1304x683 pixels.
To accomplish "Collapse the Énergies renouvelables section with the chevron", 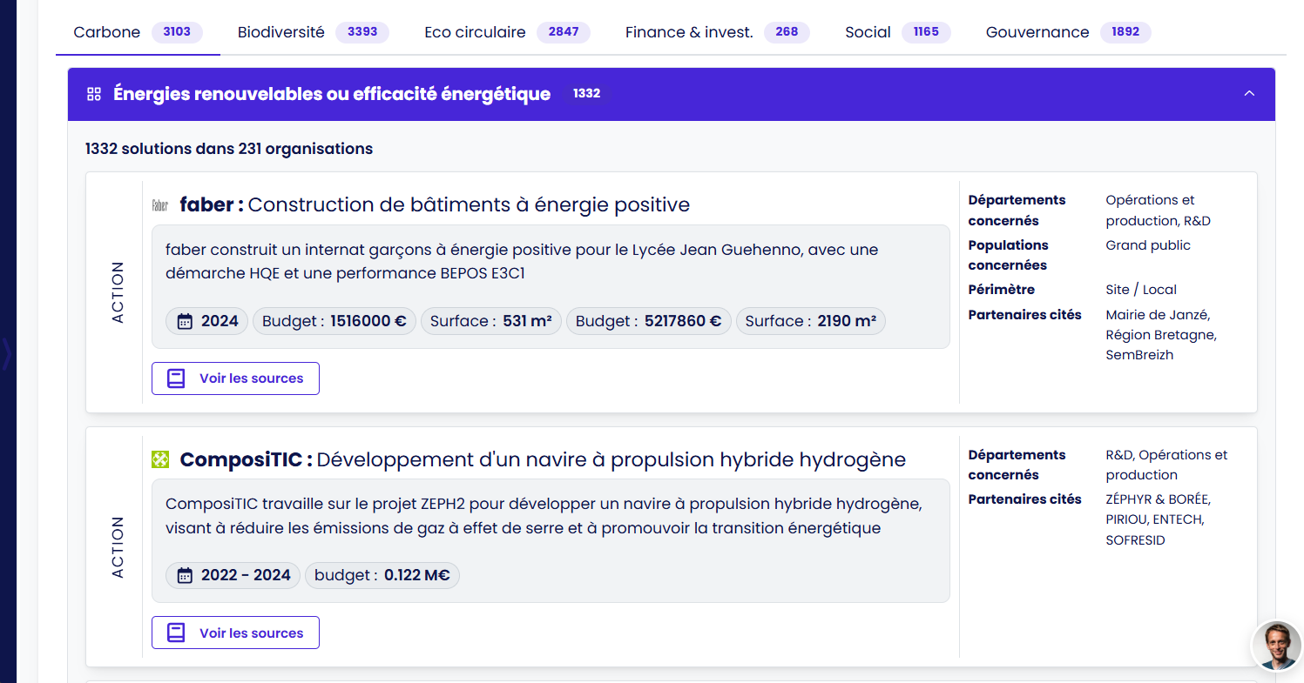I will [x=1249, y=93].
